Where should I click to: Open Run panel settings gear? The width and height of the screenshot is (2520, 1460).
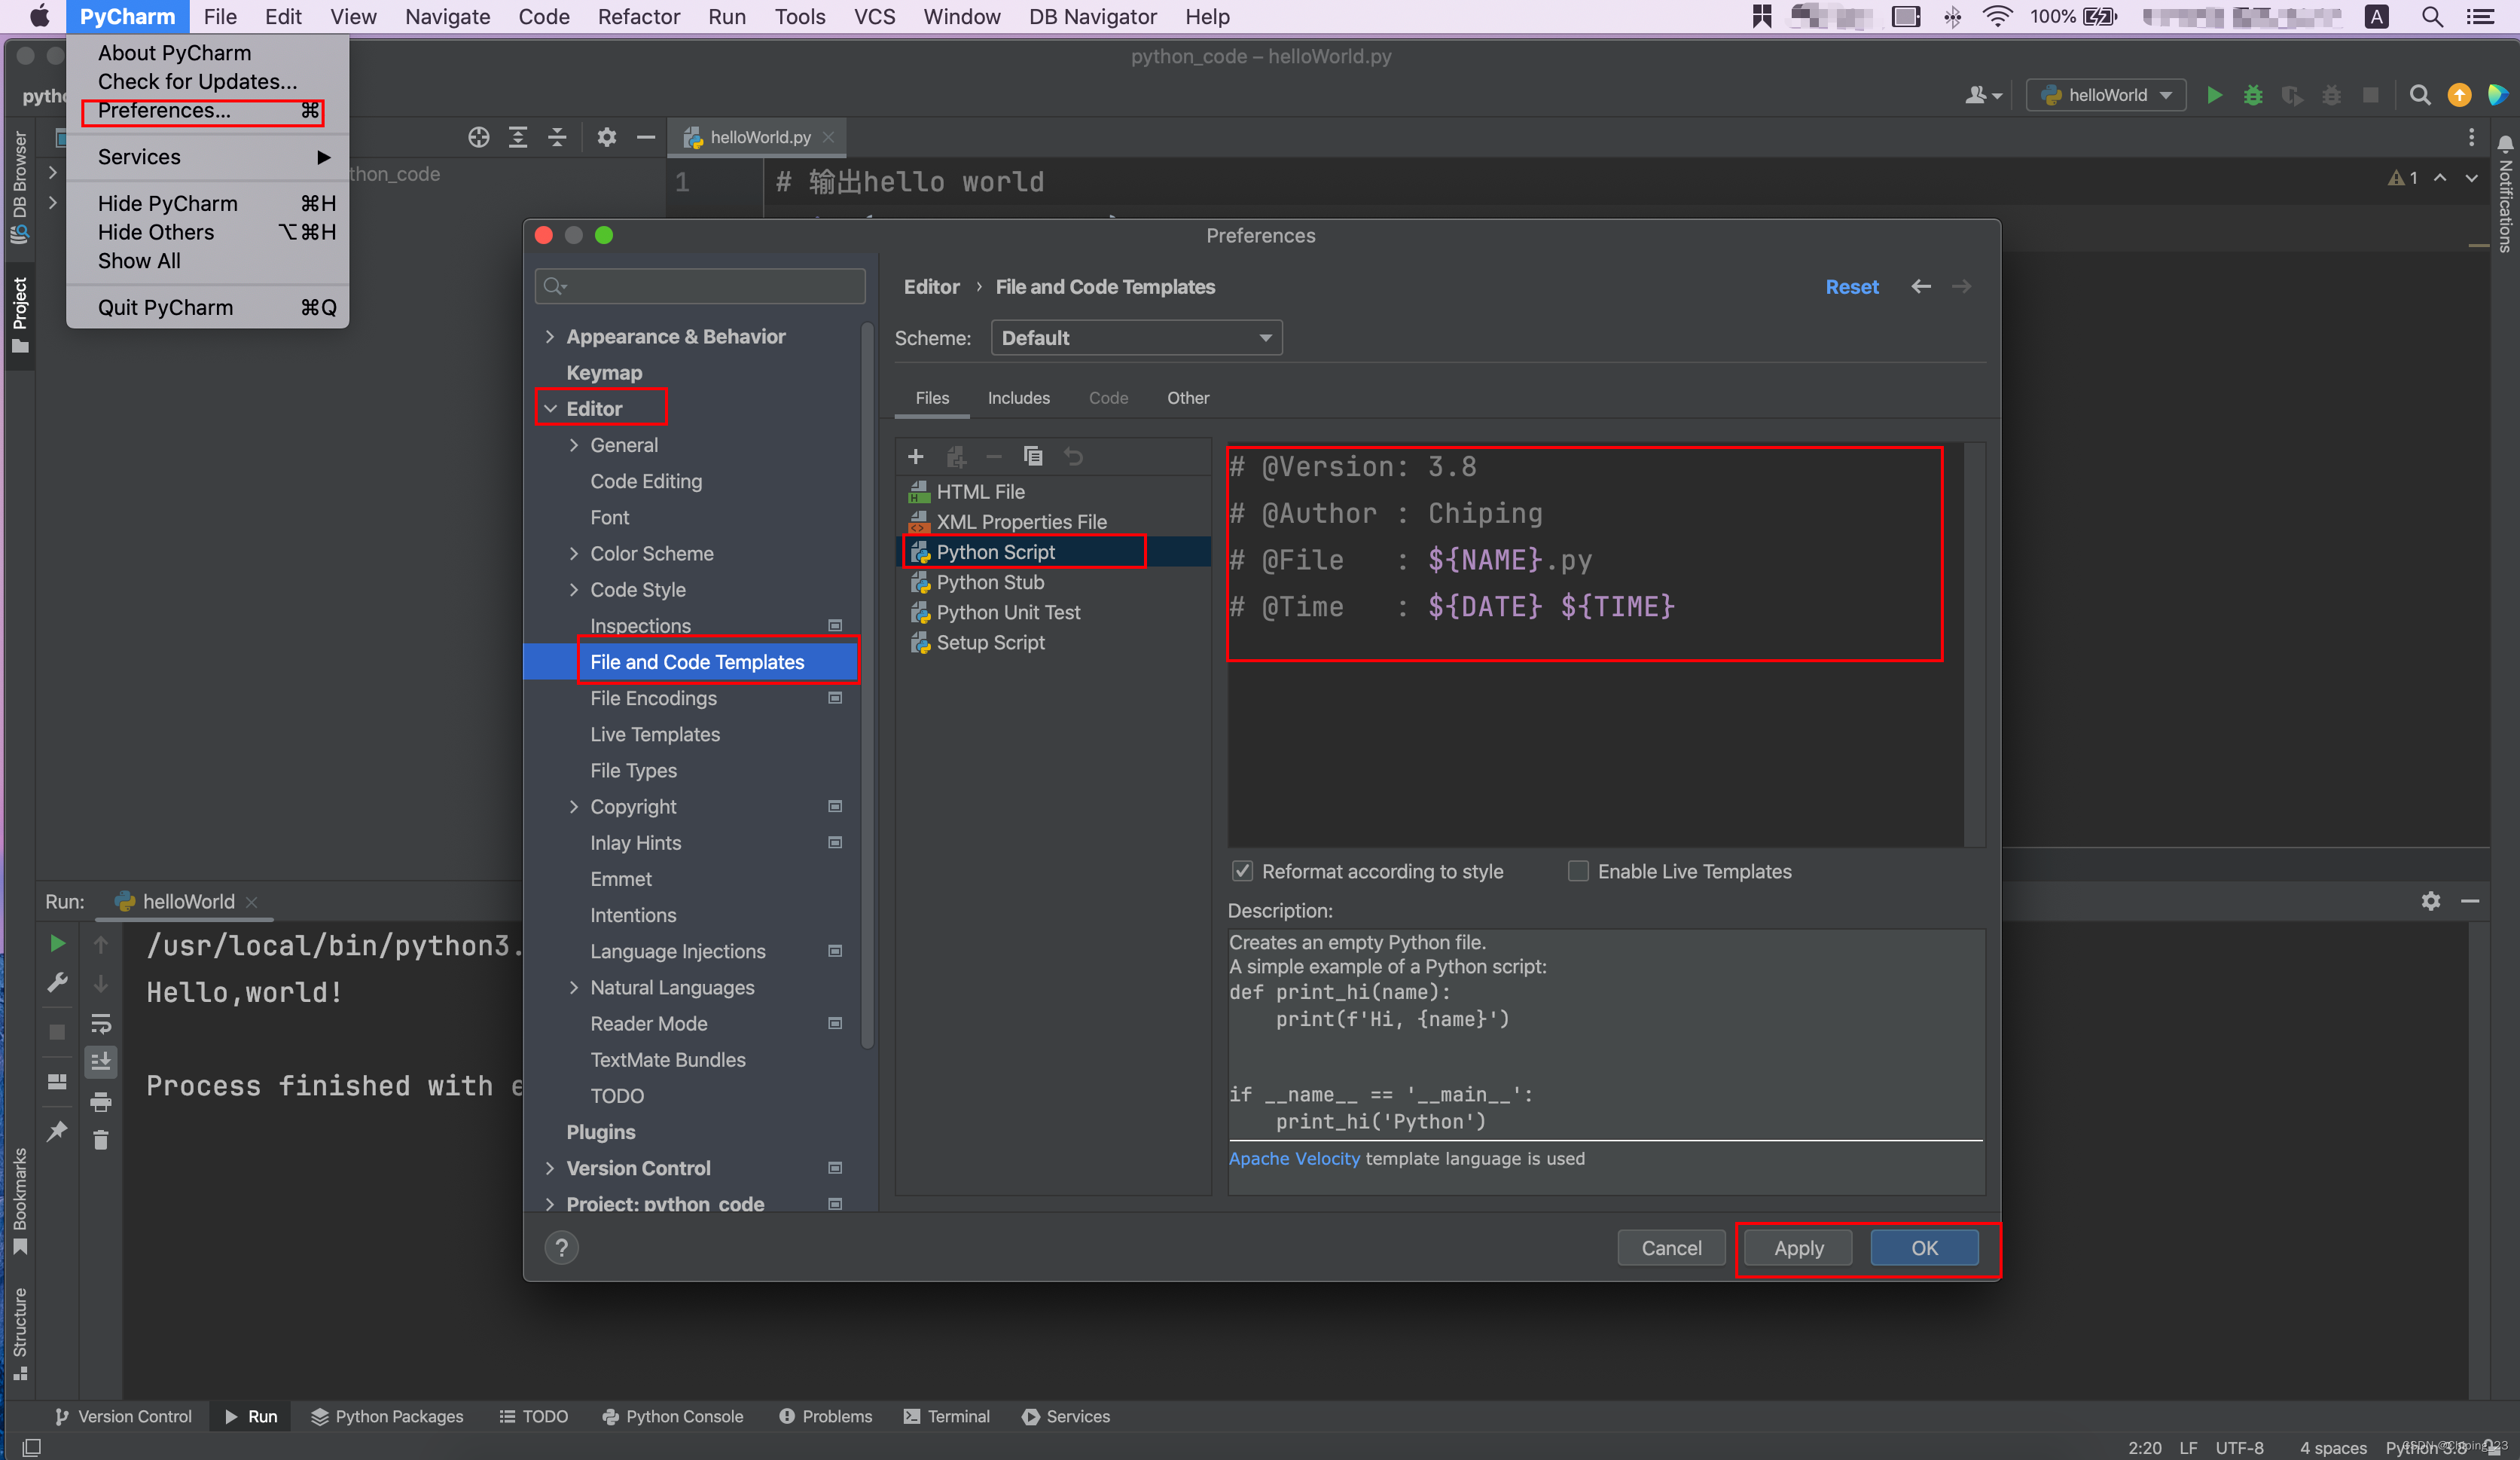2431,901
